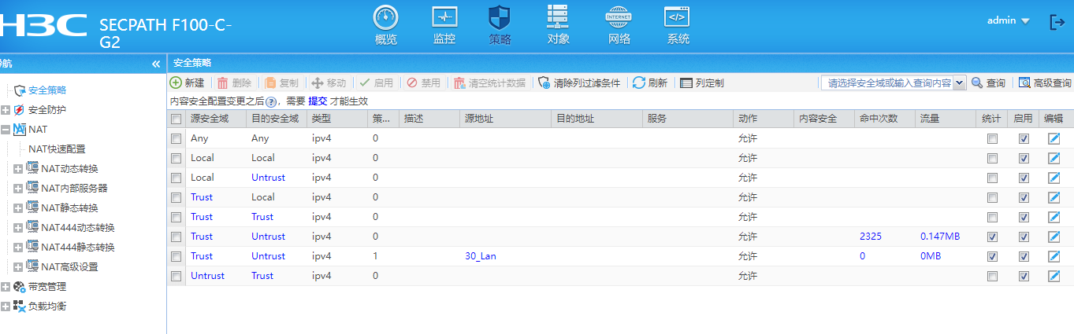
Task: Sort by the 动作 column header
Action: coord(763,119)
